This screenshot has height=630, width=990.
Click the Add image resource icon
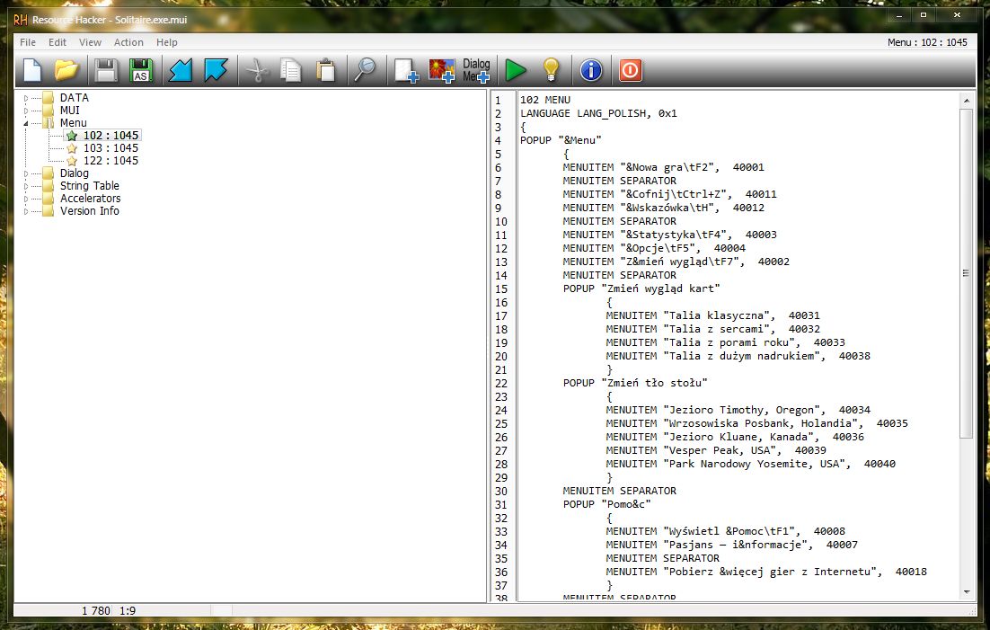pyautogui.click(x=441, y=70)
